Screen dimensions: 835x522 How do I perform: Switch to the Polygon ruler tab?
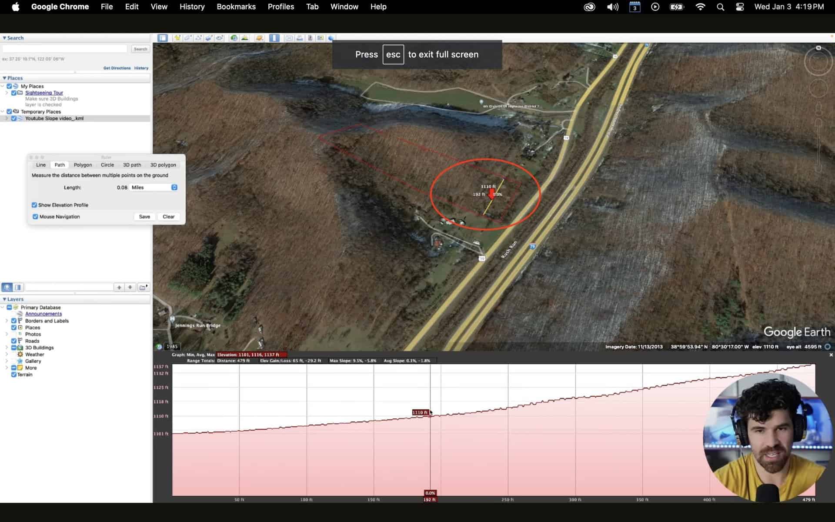coord(83,165)
